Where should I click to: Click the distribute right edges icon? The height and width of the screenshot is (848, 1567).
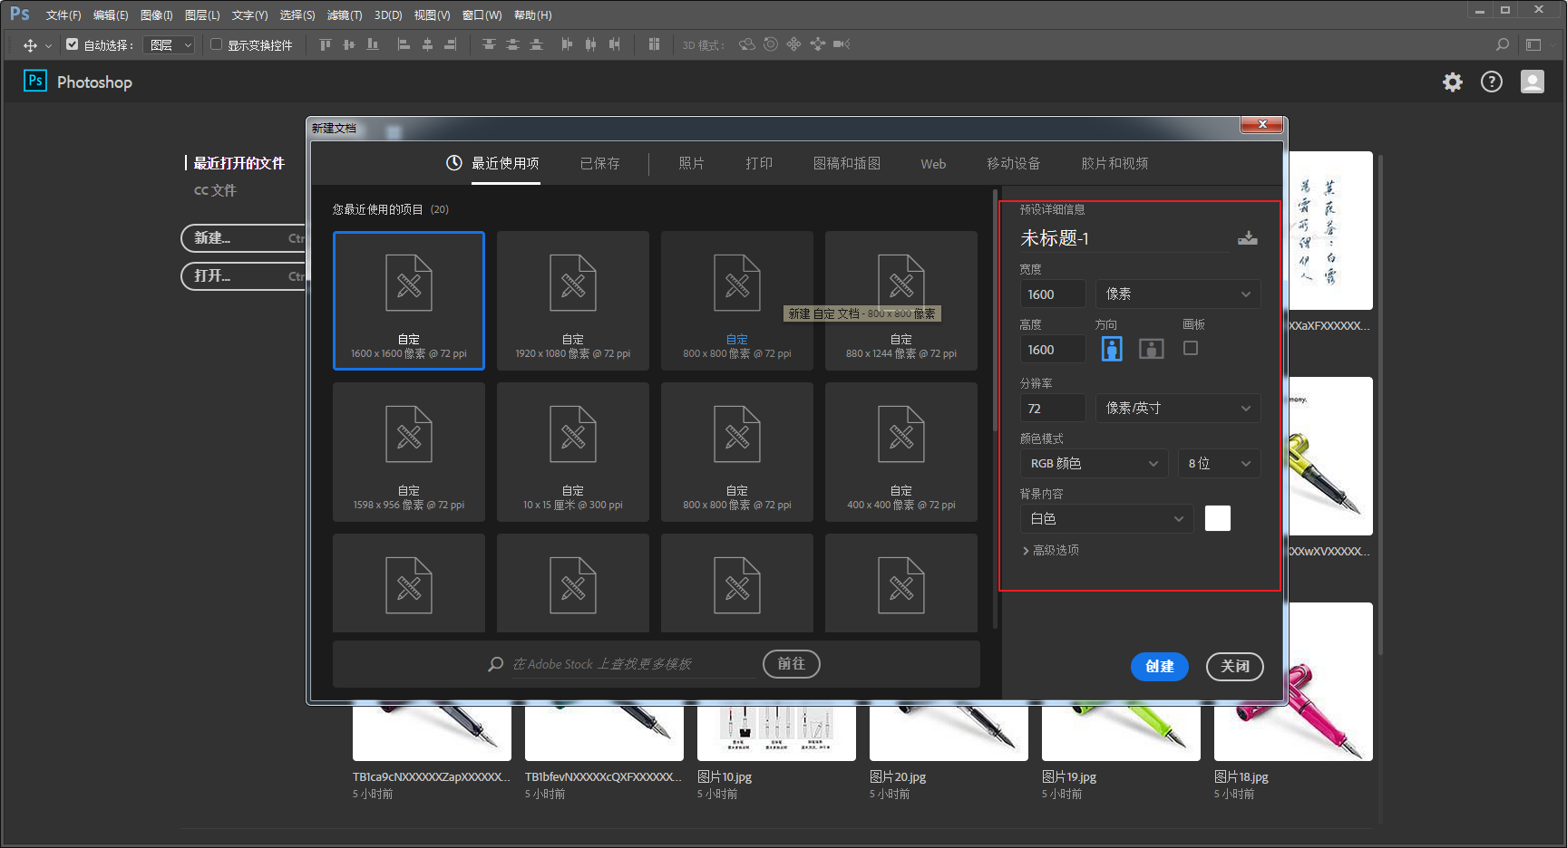pyautogui.click(x=615, y=44)
